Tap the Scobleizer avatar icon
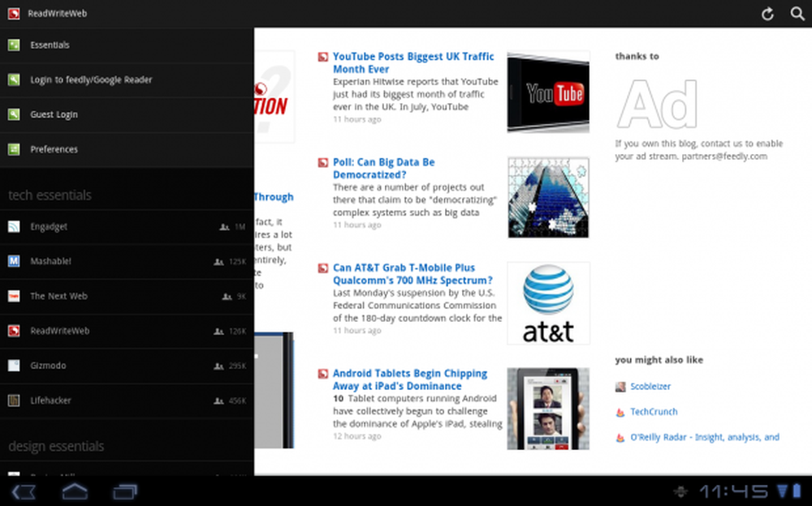 coord(620,387)
